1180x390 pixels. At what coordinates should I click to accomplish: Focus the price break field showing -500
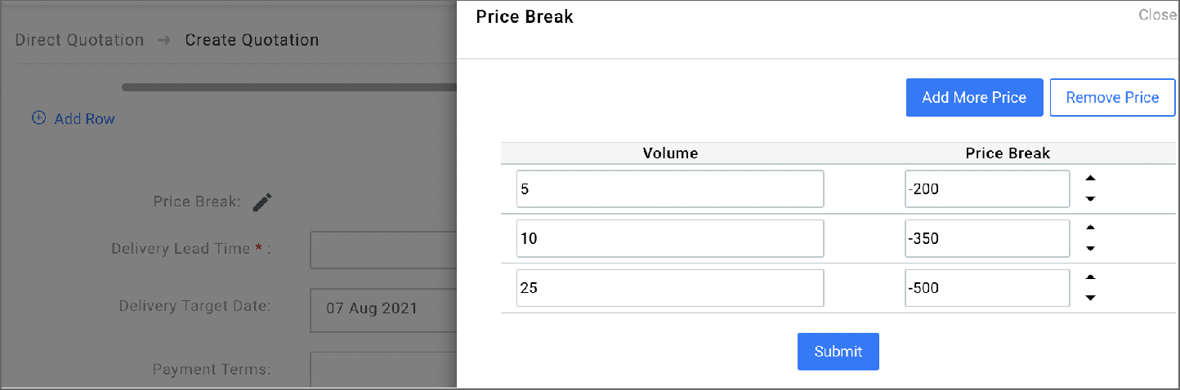(x=986, y=288)
